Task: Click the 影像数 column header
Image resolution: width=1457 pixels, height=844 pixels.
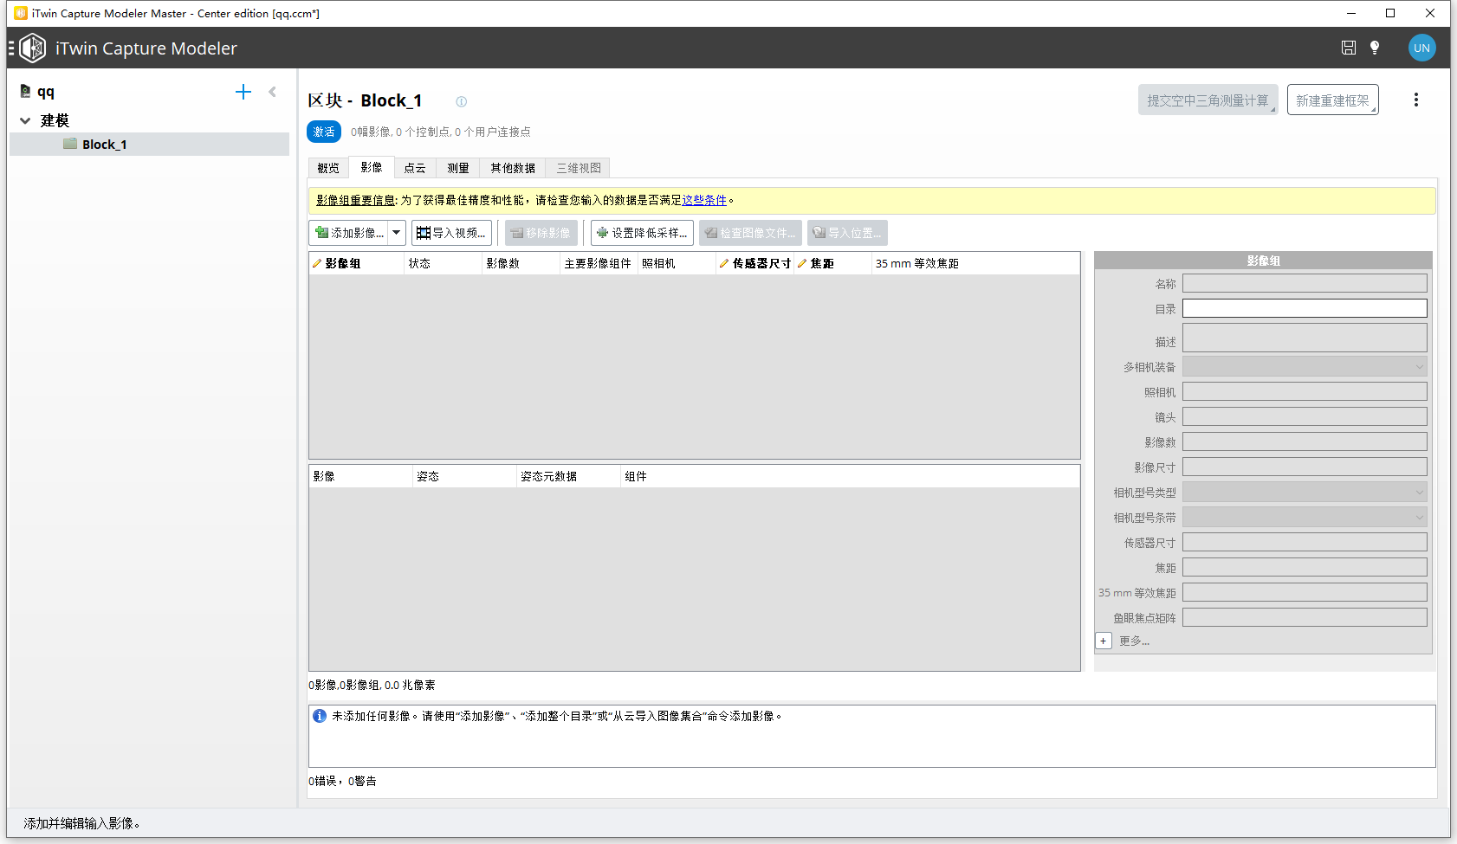Action: (521, 263)
